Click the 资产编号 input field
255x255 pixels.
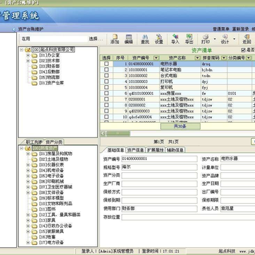159,159
